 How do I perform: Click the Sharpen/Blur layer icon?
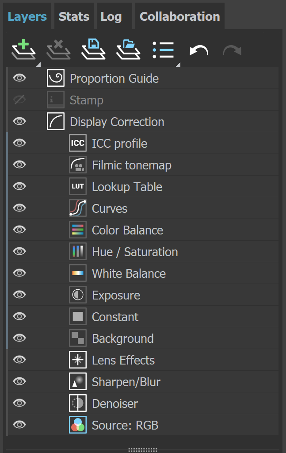[77, 381]
